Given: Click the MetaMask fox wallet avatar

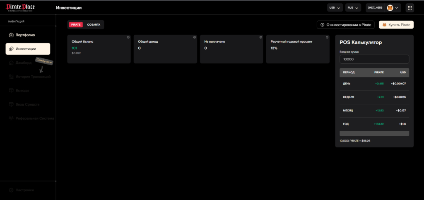Looking at the screenshot, I should [390, 8].
